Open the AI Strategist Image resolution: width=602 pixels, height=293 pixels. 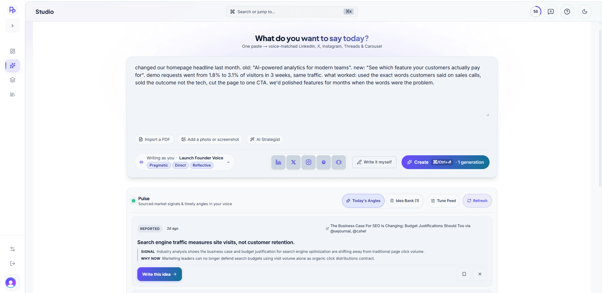[265, 139]
